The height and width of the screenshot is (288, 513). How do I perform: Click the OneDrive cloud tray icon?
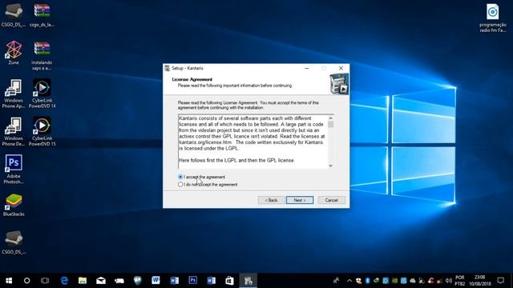point(413,281)
